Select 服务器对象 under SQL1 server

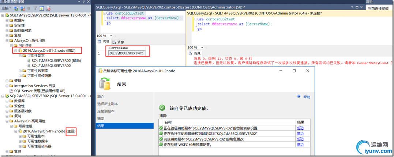tap(23, 30)
